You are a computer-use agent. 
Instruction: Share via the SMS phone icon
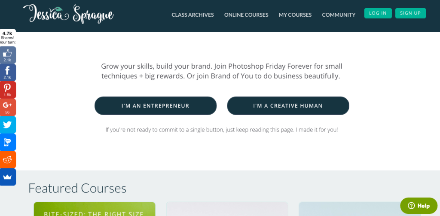8,142
